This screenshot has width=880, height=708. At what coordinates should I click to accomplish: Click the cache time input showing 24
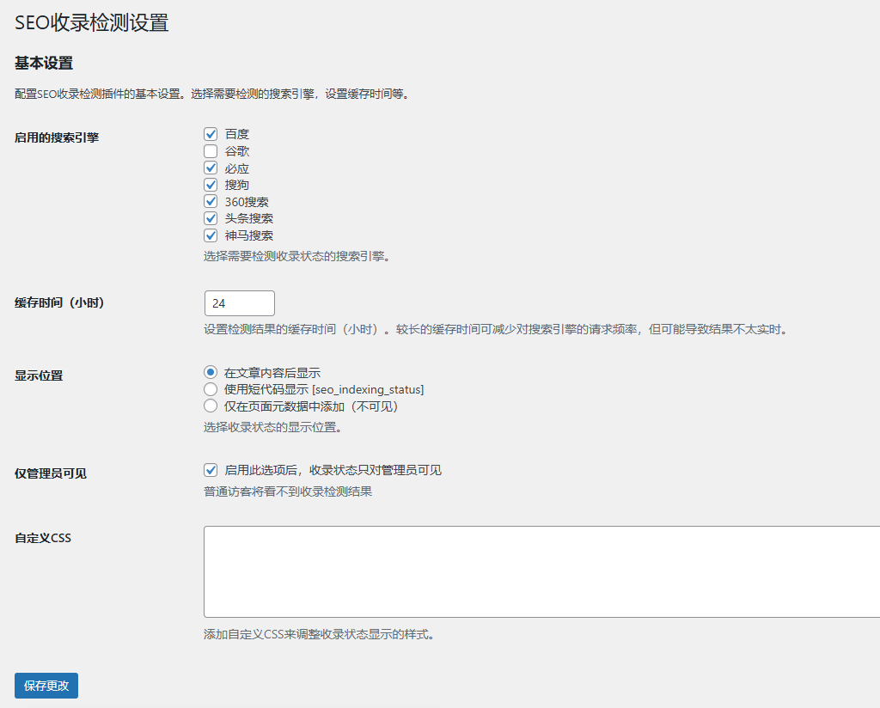click(x=239, y=303)
